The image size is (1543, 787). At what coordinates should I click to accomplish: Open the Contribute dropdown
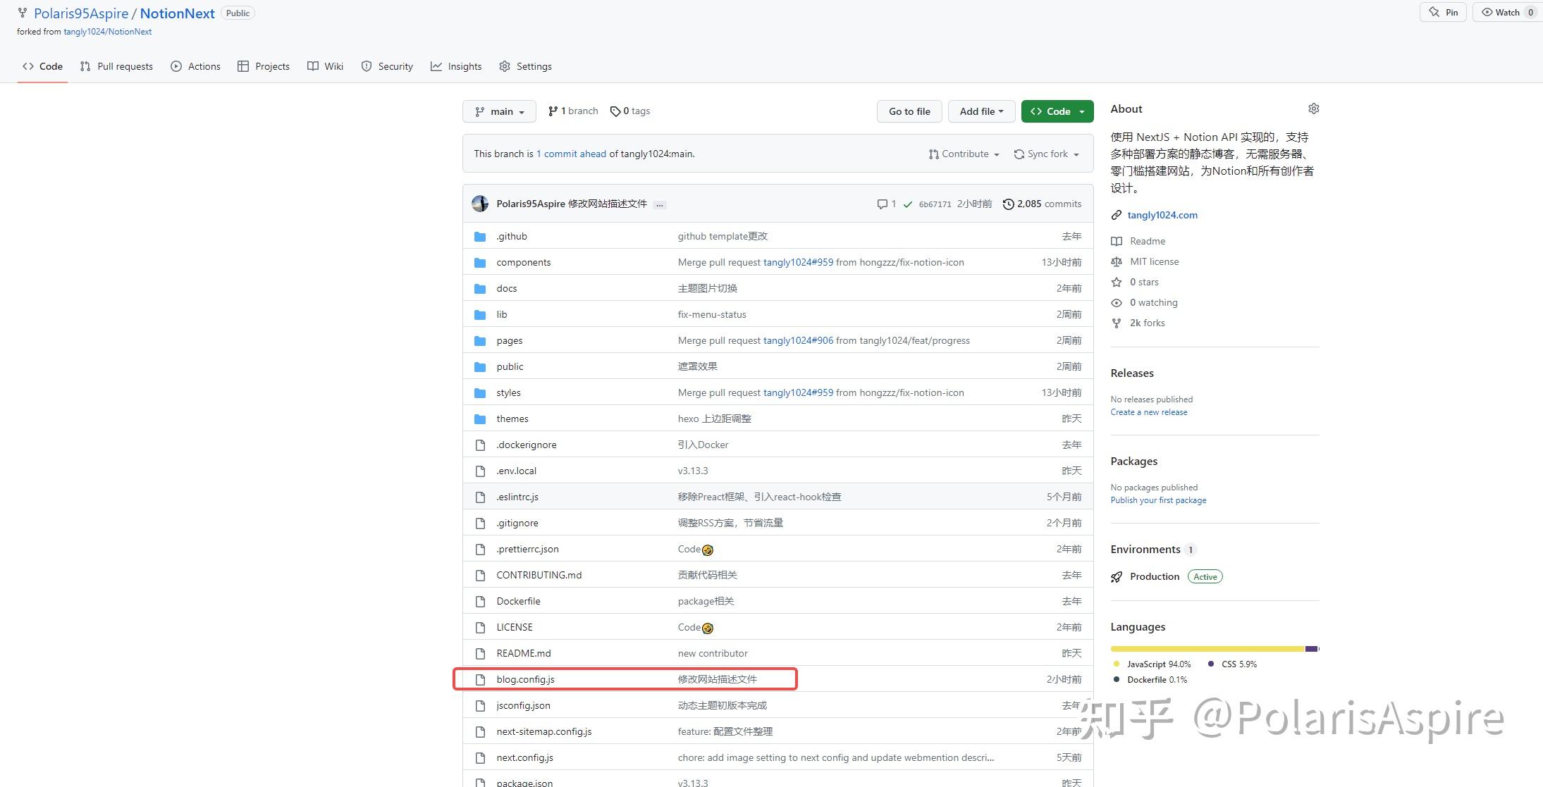964,154
